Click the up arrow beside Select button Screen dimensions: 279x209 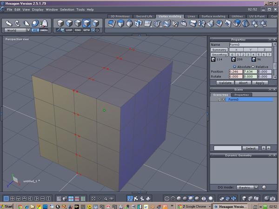point(268,148)
